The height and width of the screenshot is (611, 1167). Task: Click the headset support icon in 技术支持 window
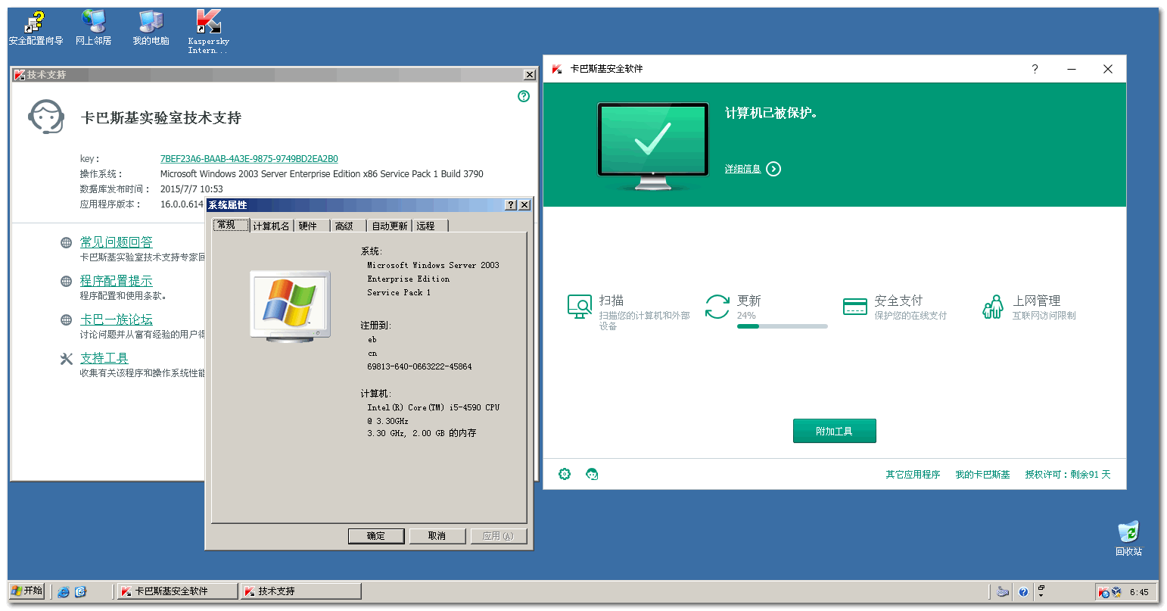coord(46,117)
